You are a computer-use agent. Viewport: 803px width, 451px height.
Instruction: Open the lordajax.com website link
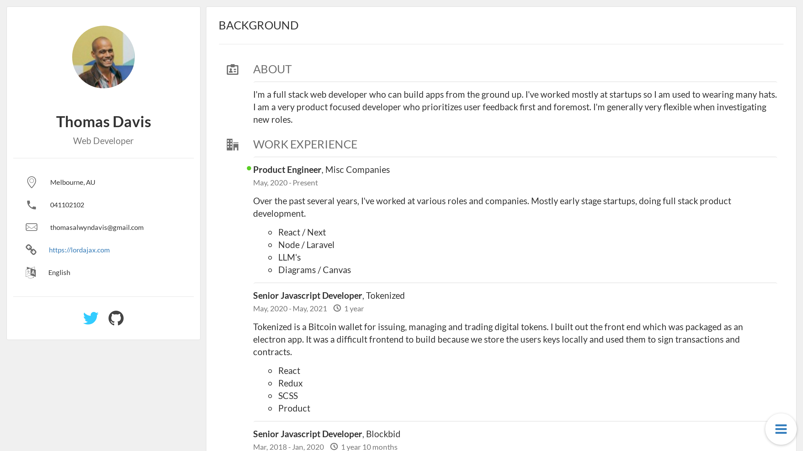click(x=79, y=250)
